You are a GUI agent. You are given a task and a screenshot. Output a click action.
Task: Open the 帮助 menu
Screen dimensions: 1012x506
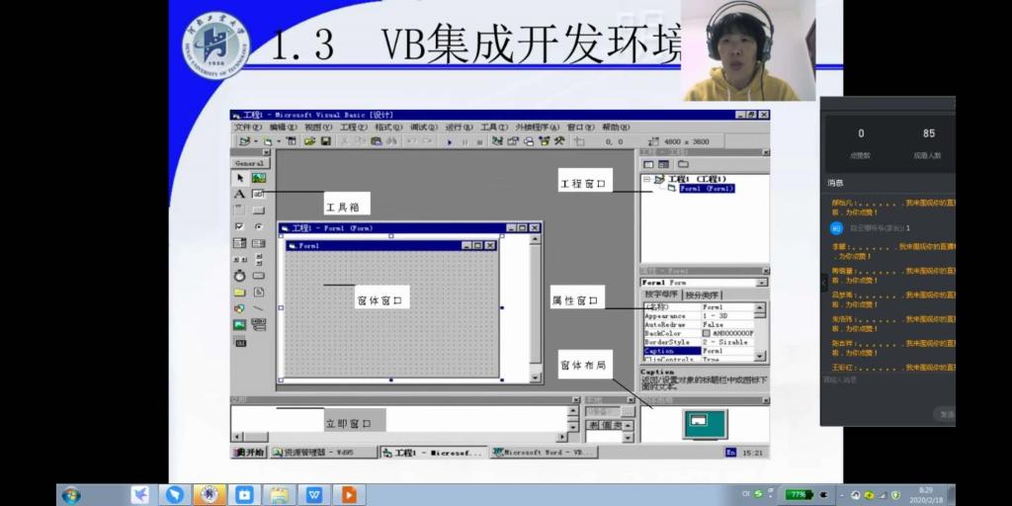tap(615, 127)
